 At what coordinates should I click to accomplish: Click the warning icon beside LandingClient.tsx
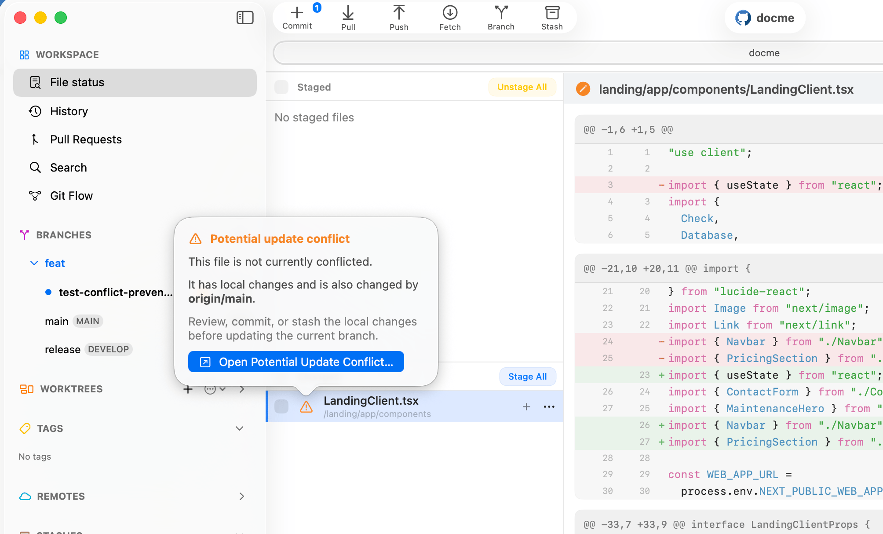(x=306, y=406)
